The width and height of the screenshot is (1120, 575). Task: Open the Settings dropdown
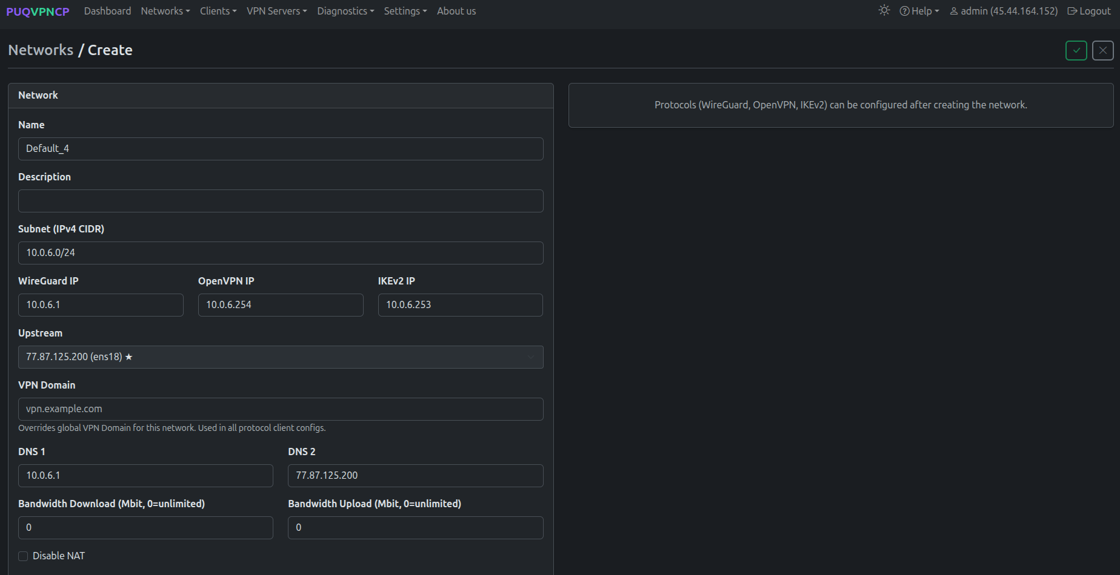click(x=405, y=11)
